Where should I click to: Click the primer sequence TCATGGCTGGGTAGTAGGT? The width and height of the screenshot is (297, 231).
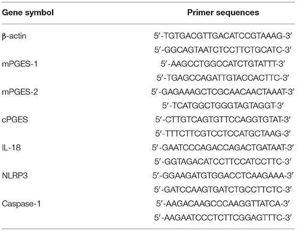(223, 106)
